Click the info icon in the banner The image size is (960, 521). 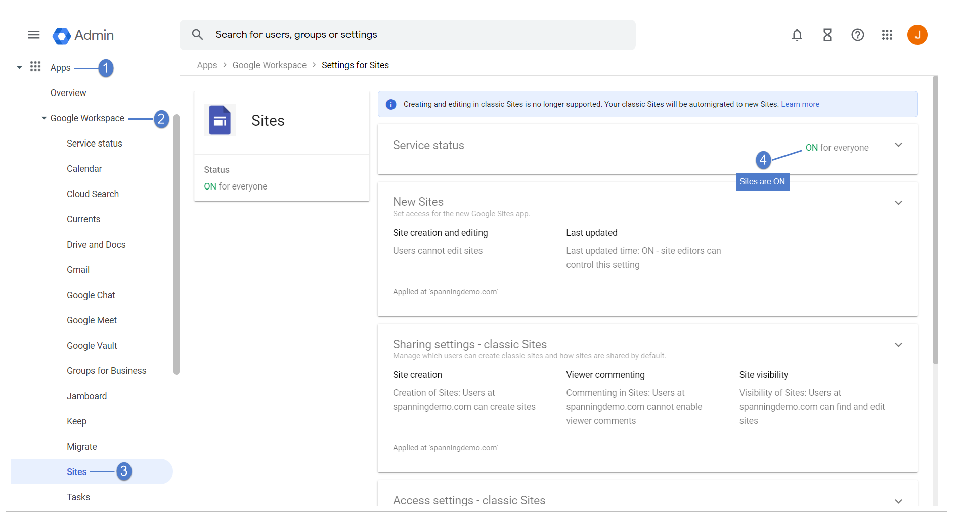391,104
